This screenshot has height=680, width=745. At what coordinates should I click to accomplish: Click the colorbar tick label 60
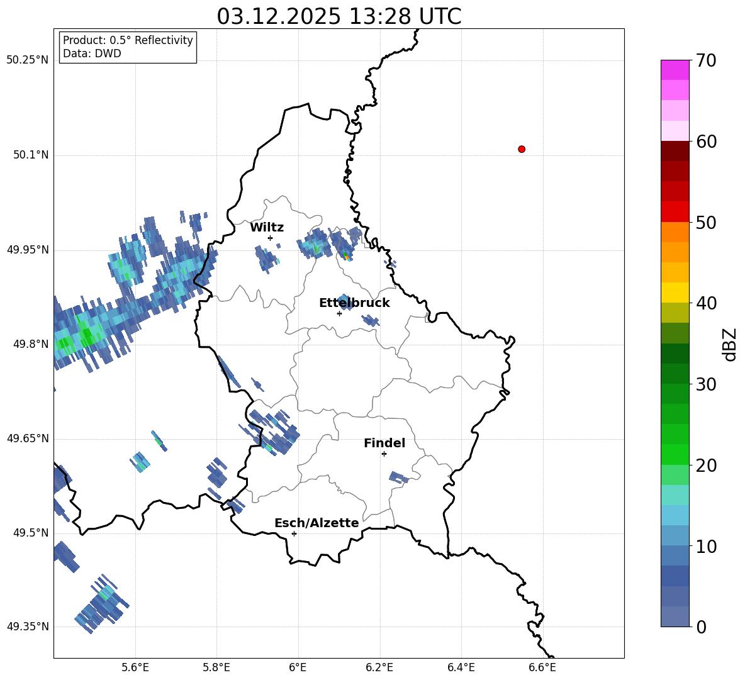(x=706, y=142)
